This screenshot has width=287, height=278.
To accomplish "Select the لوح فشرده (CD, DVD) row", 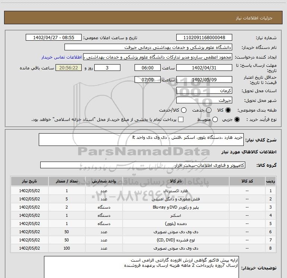I will click(143, 240).
